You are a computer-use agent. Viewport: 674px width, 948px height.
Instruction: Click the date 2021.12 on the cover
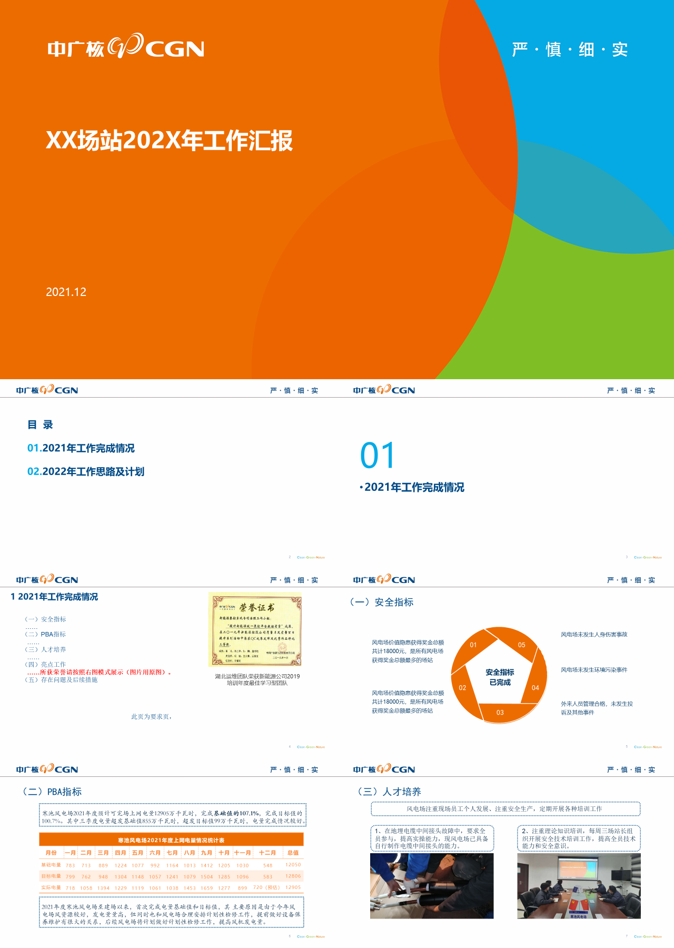tap(66, 292)
